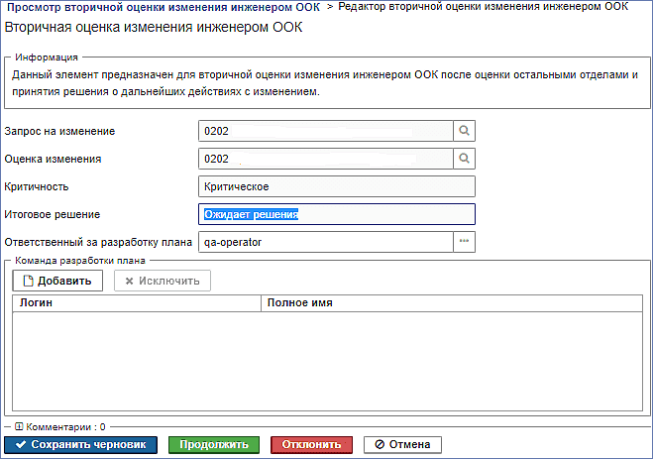Open the Итоговое решение selection field

(x=337, y=214)
